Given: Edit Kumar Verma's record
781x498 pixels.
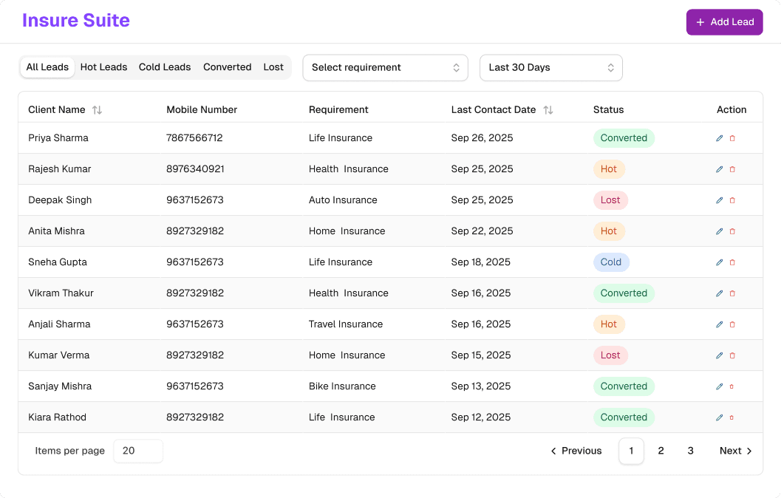Looking at the screenshot, I should point(719,355).
